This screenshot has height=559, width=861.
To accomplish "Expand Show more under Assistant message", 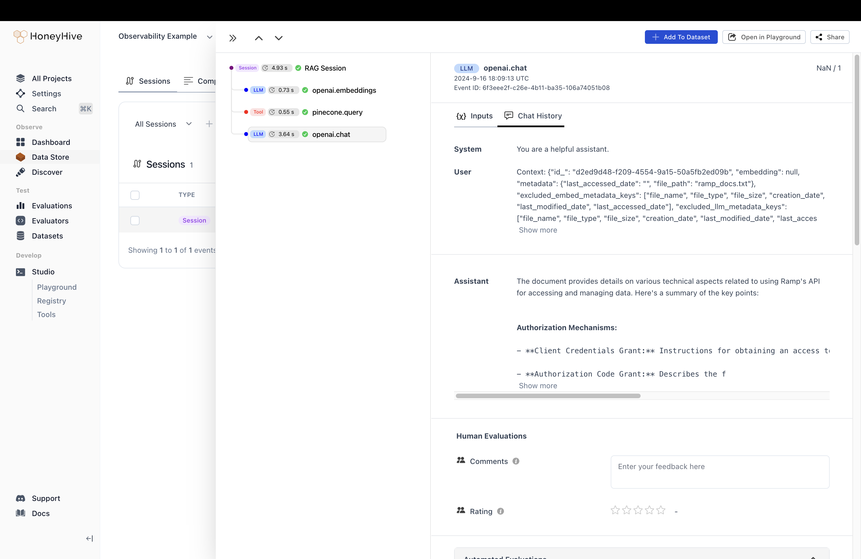I will tap(538, 385).
